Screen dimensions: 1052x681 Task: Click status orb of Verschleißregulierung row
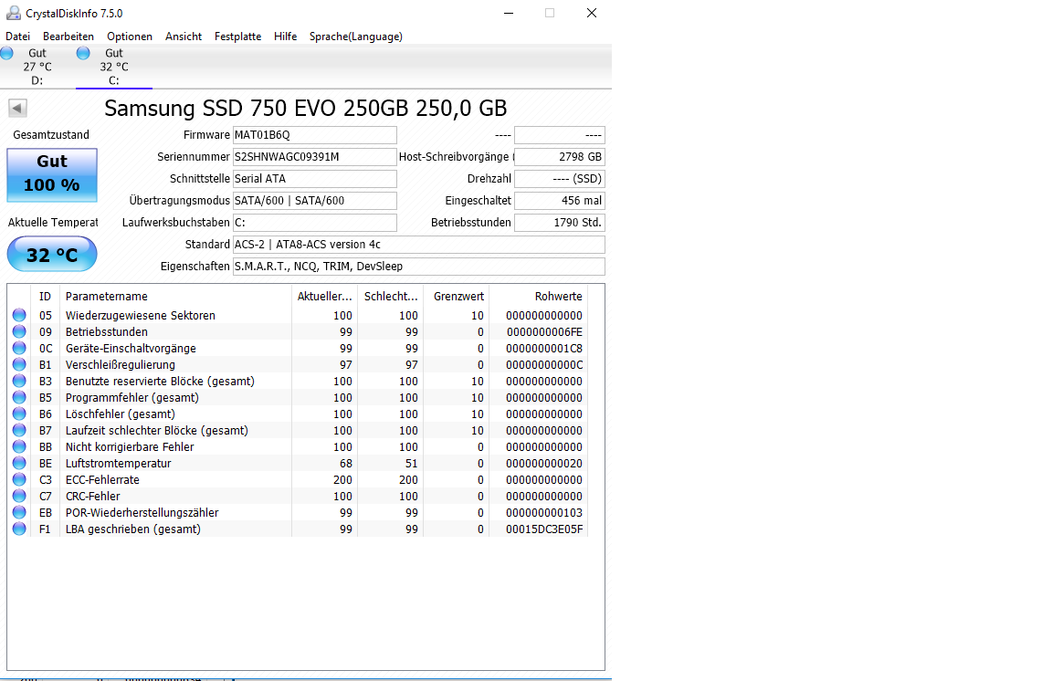coord(19,364)
